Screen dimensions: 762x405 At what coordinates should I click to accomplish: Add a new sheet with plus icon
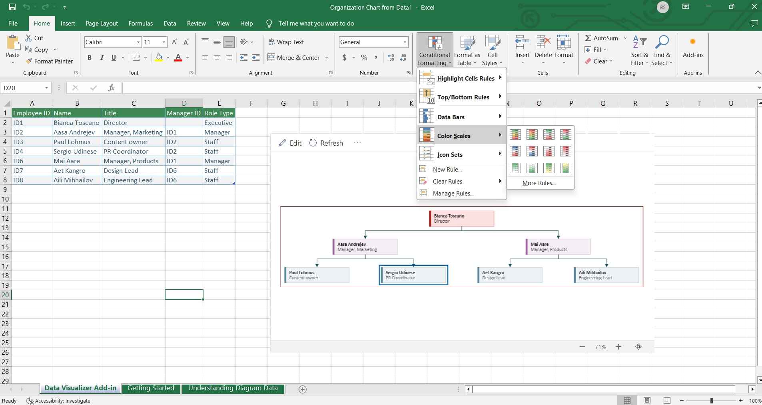click(x=303, y=389)
